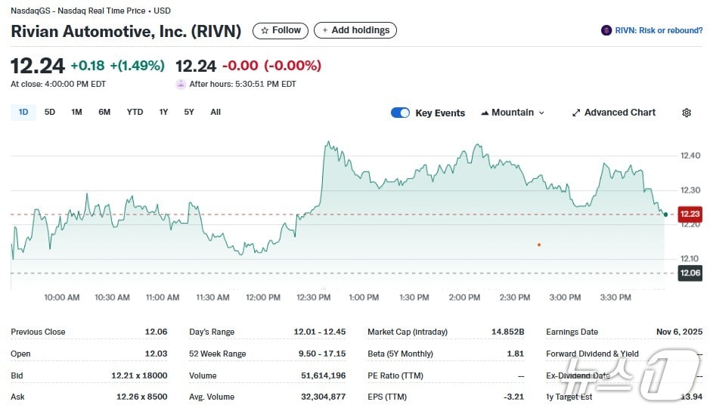Toggle the Key Events switch
This screenshot has width=710, height=411.
400,113
